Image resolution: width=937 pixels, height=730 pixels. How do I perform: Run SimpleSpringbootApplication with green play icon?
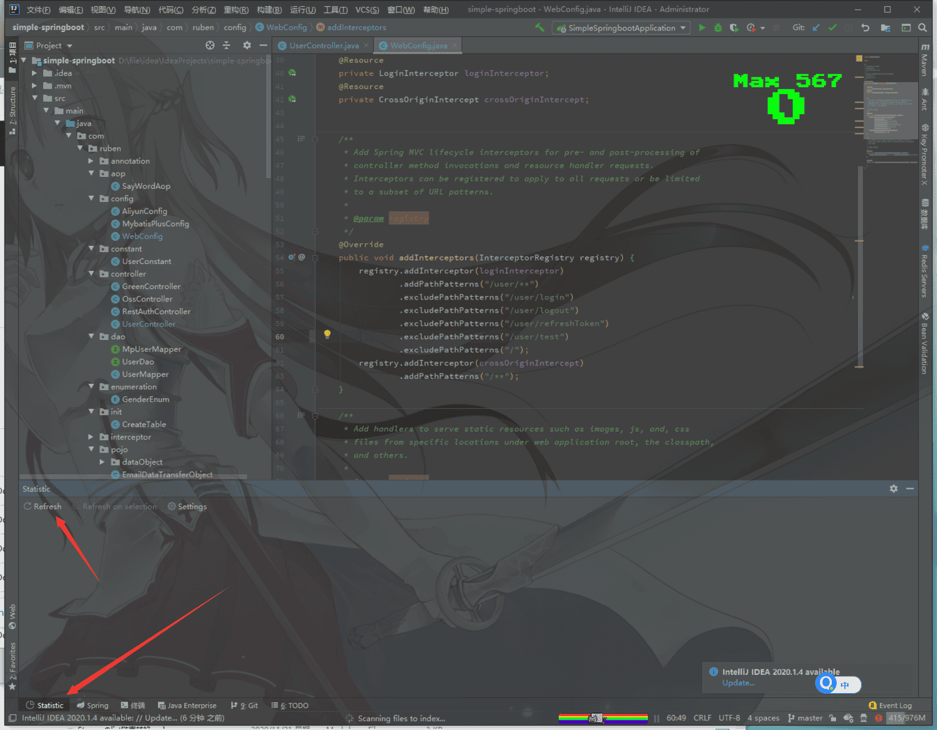pyautogui.click(x=702, y=28)
